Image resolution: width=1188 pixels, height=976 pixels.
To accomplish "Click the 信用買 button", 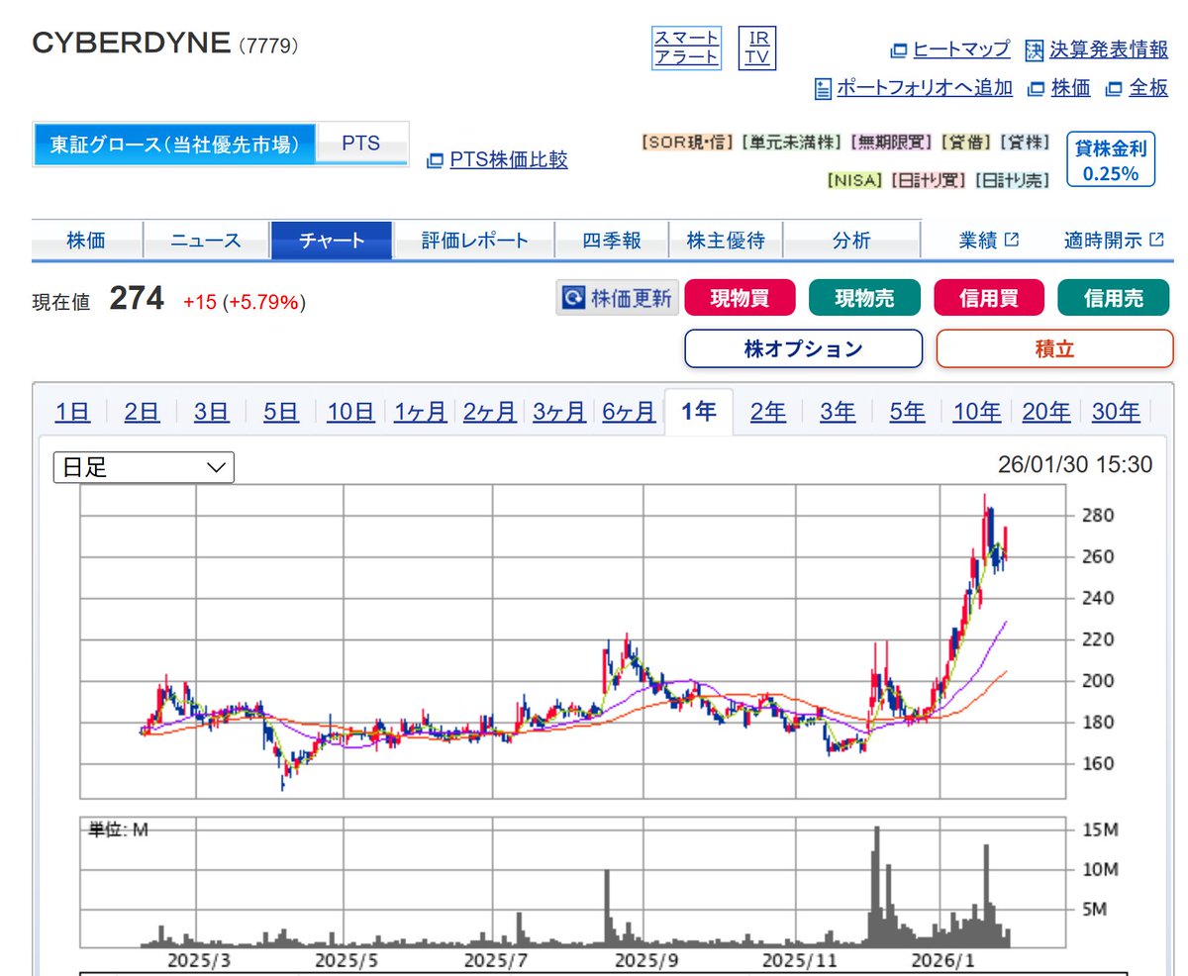I will click(989, 298).
